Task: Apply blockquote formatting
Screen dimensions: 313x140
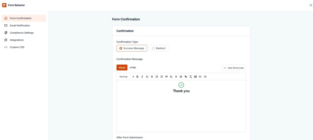Action: coord(166,77)
